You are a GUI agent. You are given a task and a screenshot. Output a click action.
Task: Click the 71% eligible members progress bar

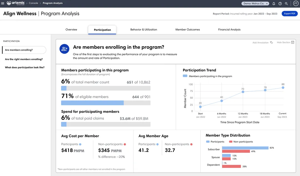tap(106, 103)
